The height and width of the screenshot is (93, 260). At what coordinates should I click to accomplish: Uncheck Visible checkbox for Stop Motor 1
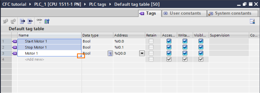click(x=201, y=47)
